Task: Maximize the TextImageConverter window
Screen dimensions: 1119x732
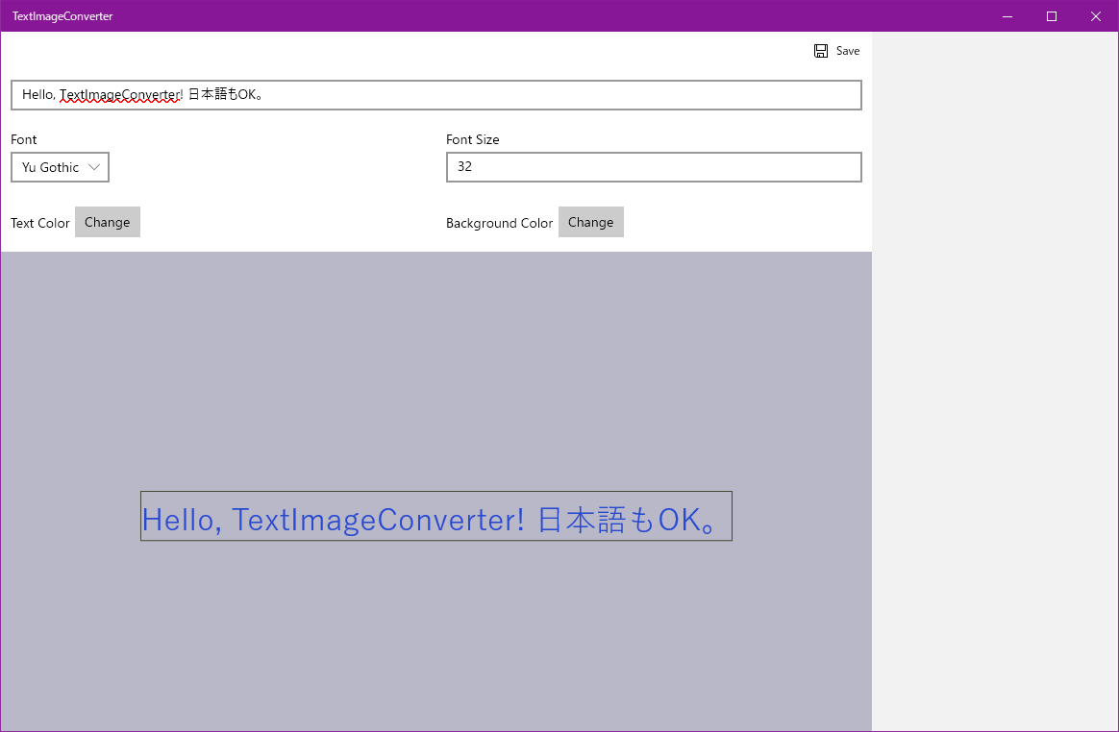Action: coord(1052,15)
